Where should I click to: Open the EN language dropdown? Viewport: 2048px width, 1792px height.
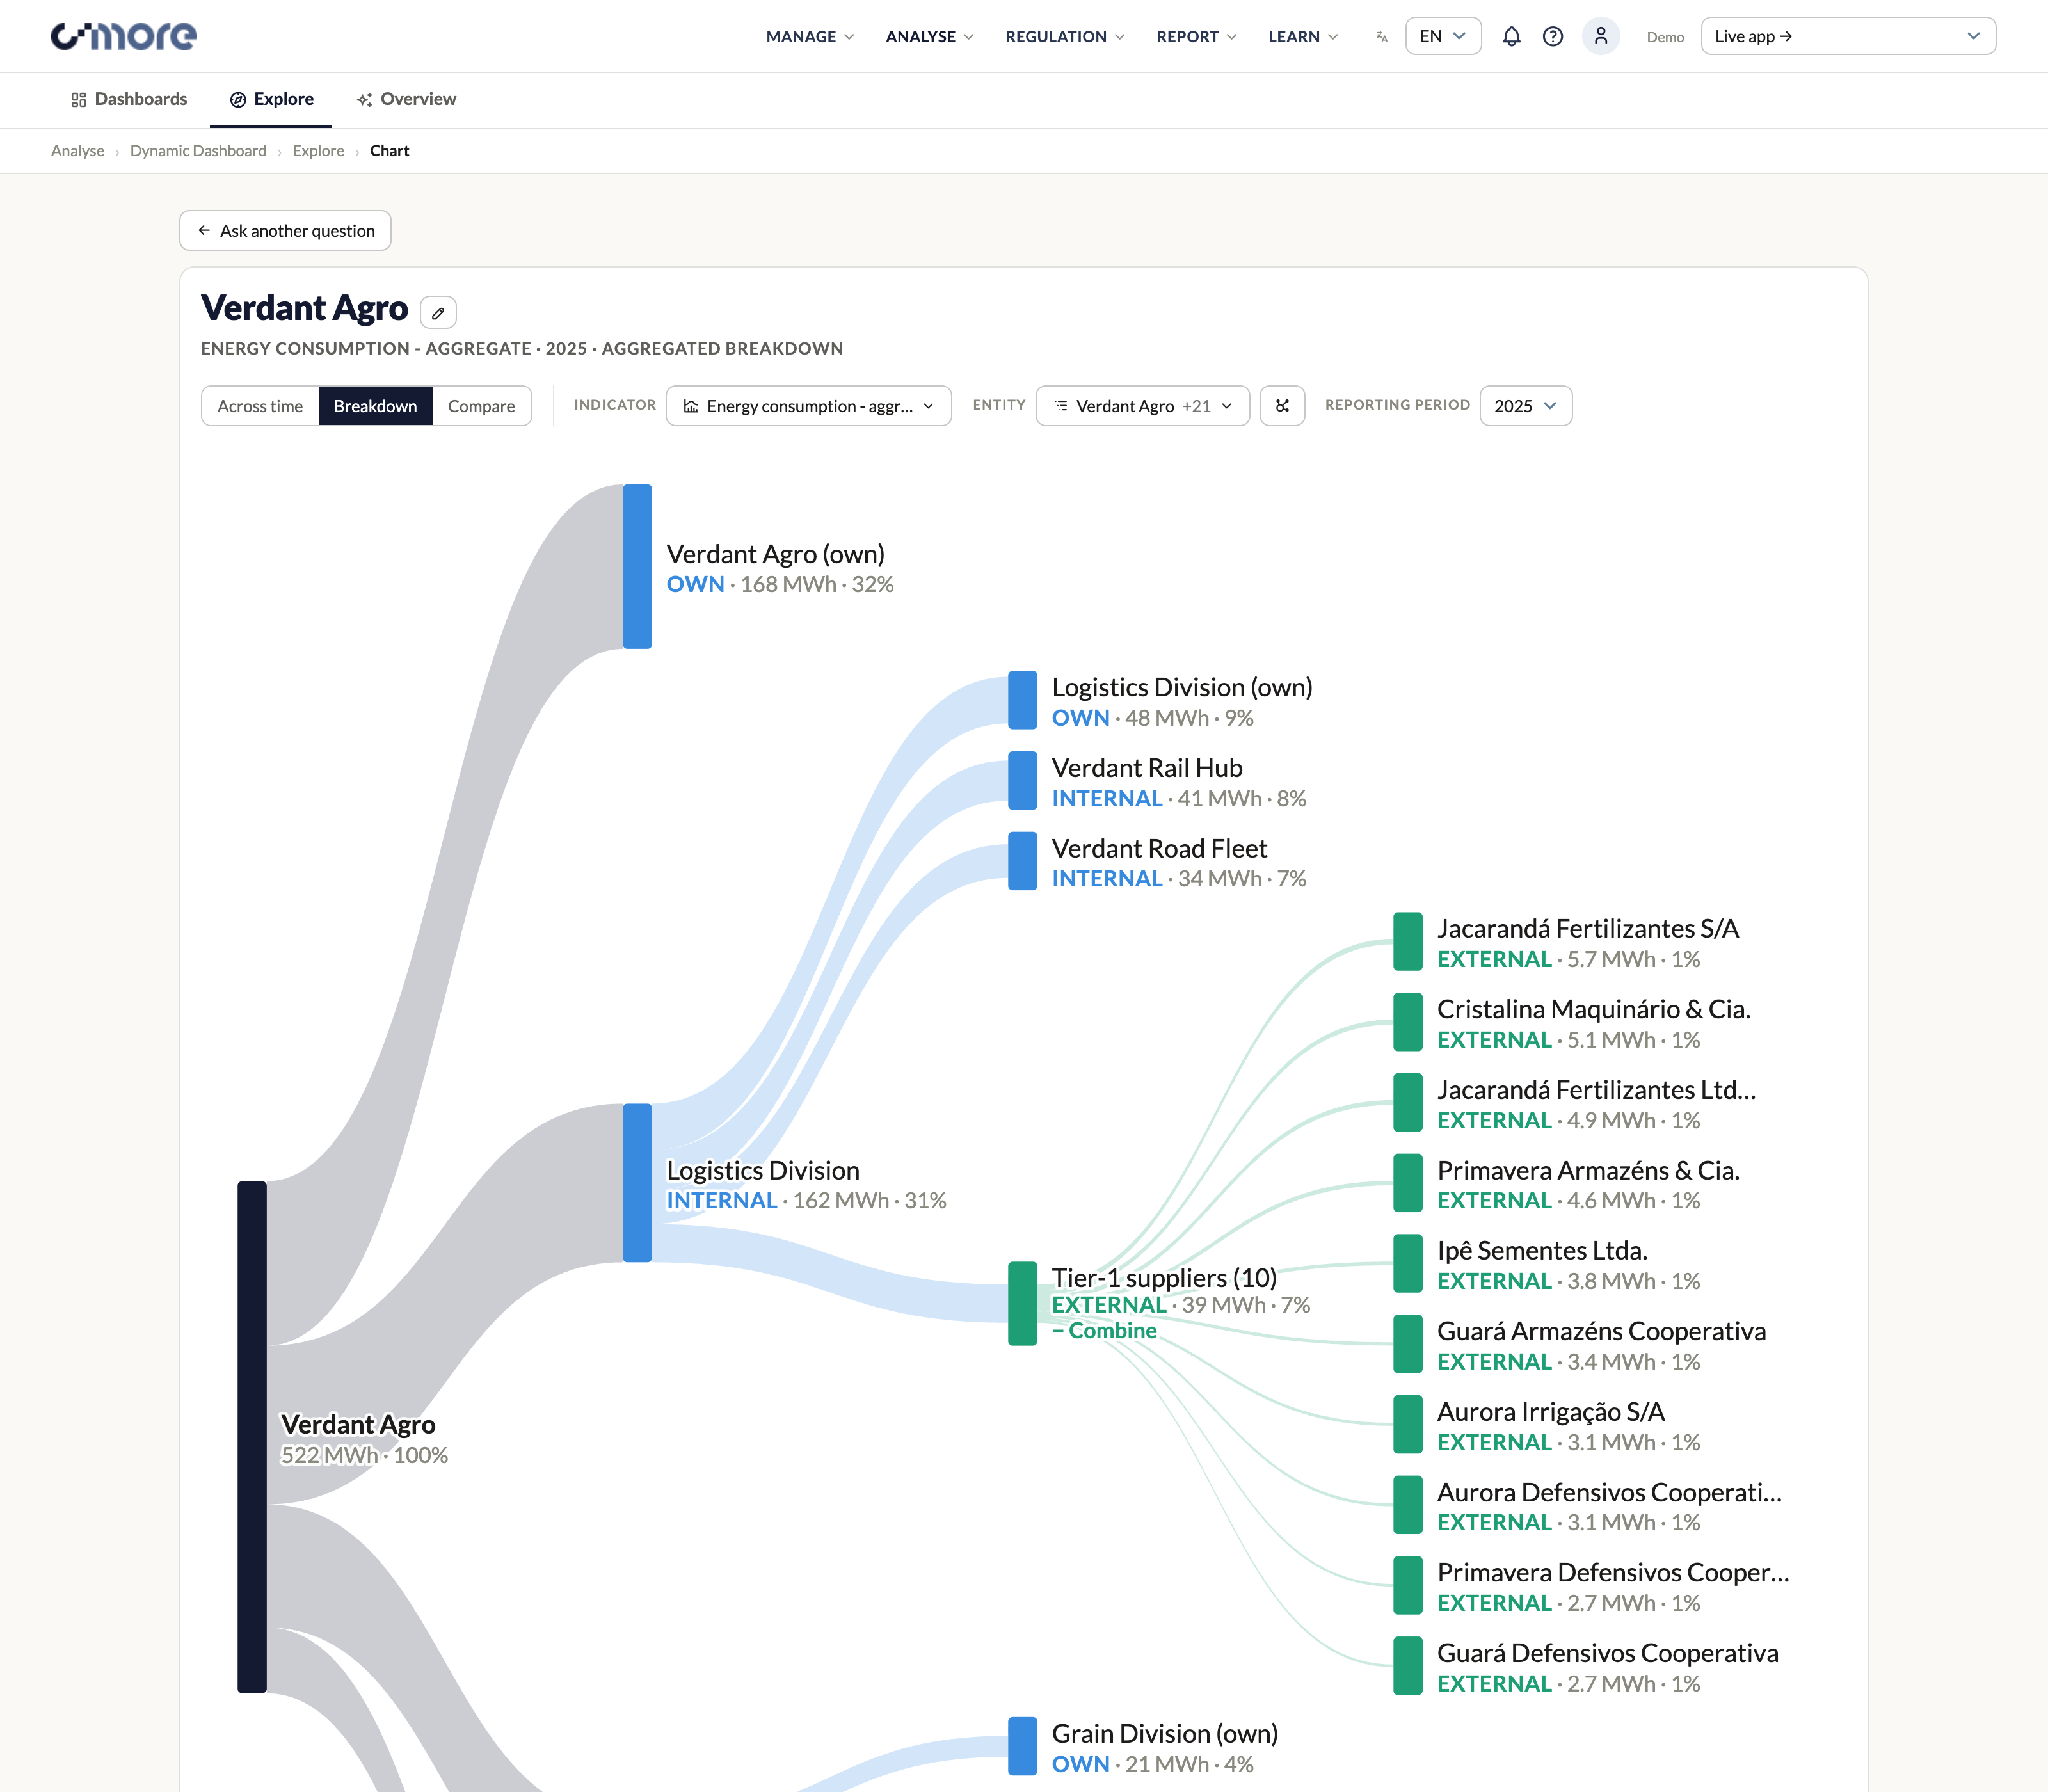click(x=1443, y=36)
